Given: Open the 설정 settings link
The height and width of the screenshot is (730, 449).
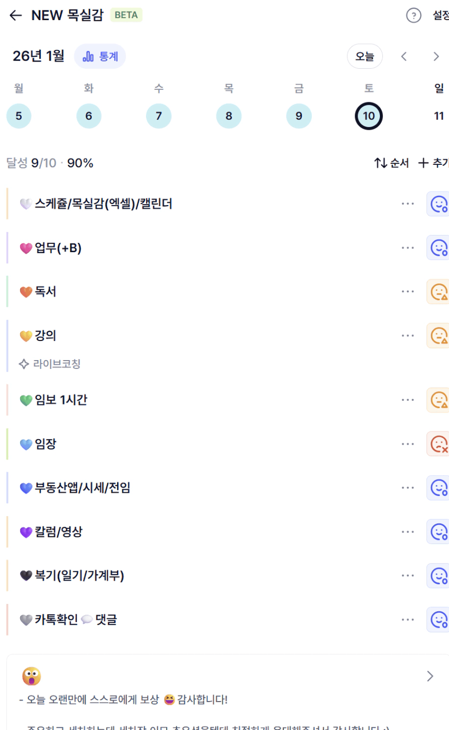Looking at the screenshot, I should tap(440, 15).
